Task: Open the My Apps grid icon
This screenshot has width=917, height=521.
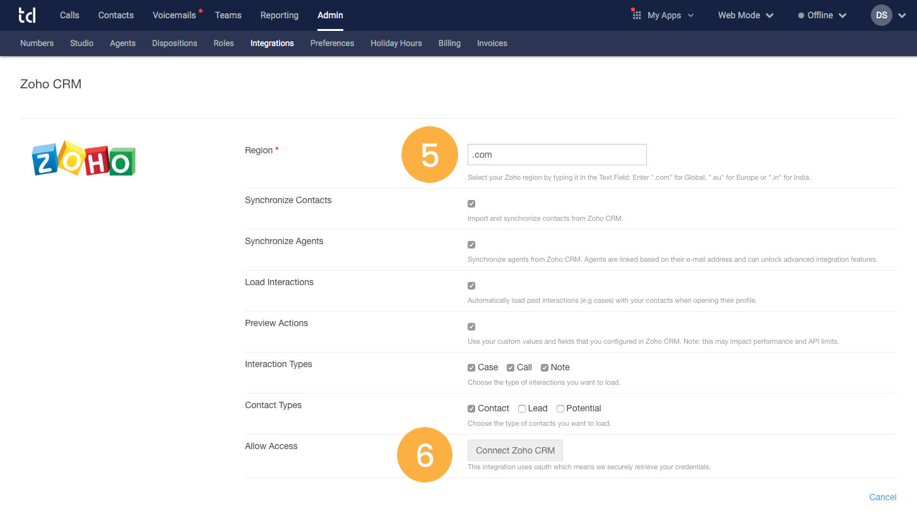Action: 636,15
